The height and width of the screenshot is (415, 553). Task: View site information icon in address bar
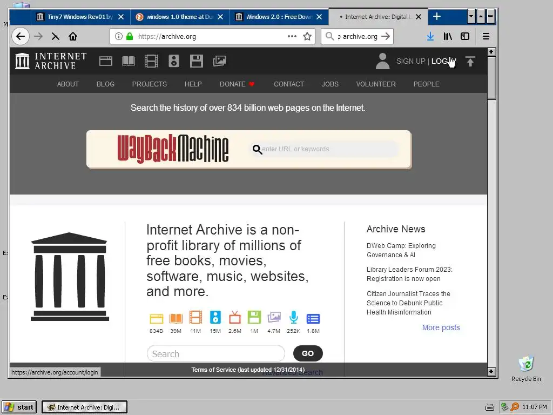click(x=119, y=36)
